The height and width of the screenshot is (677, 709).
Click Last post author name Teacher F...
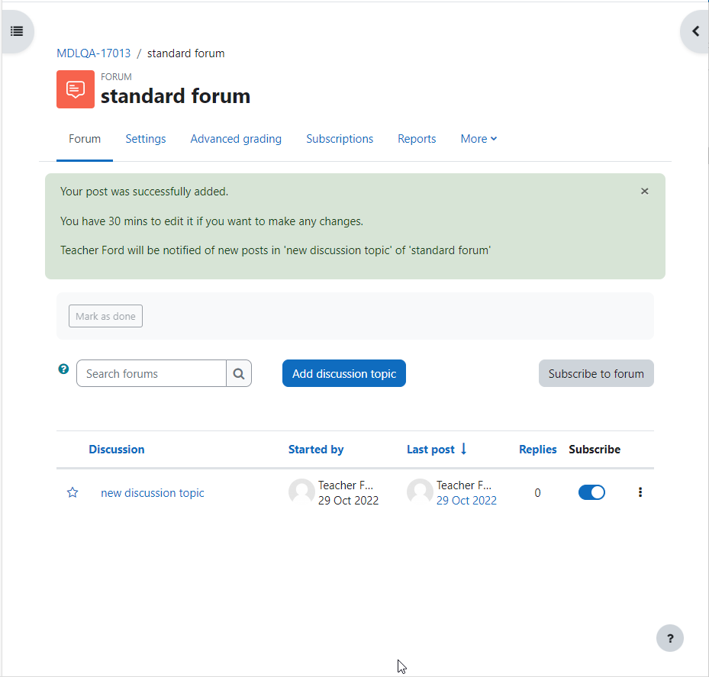tap(464, 485)
